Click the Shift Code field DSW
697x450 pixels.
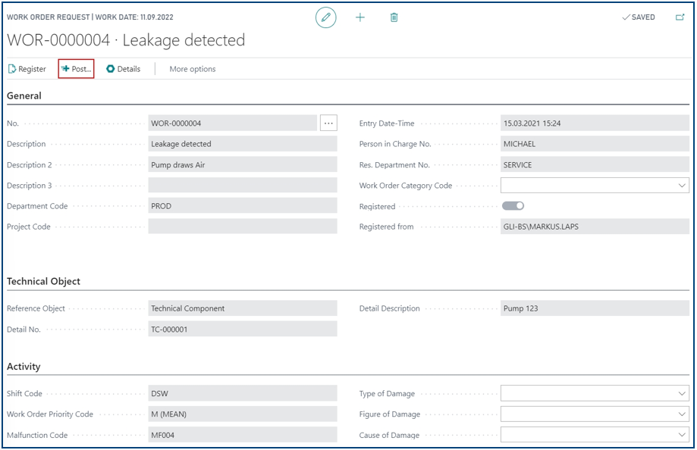(243, 393)
